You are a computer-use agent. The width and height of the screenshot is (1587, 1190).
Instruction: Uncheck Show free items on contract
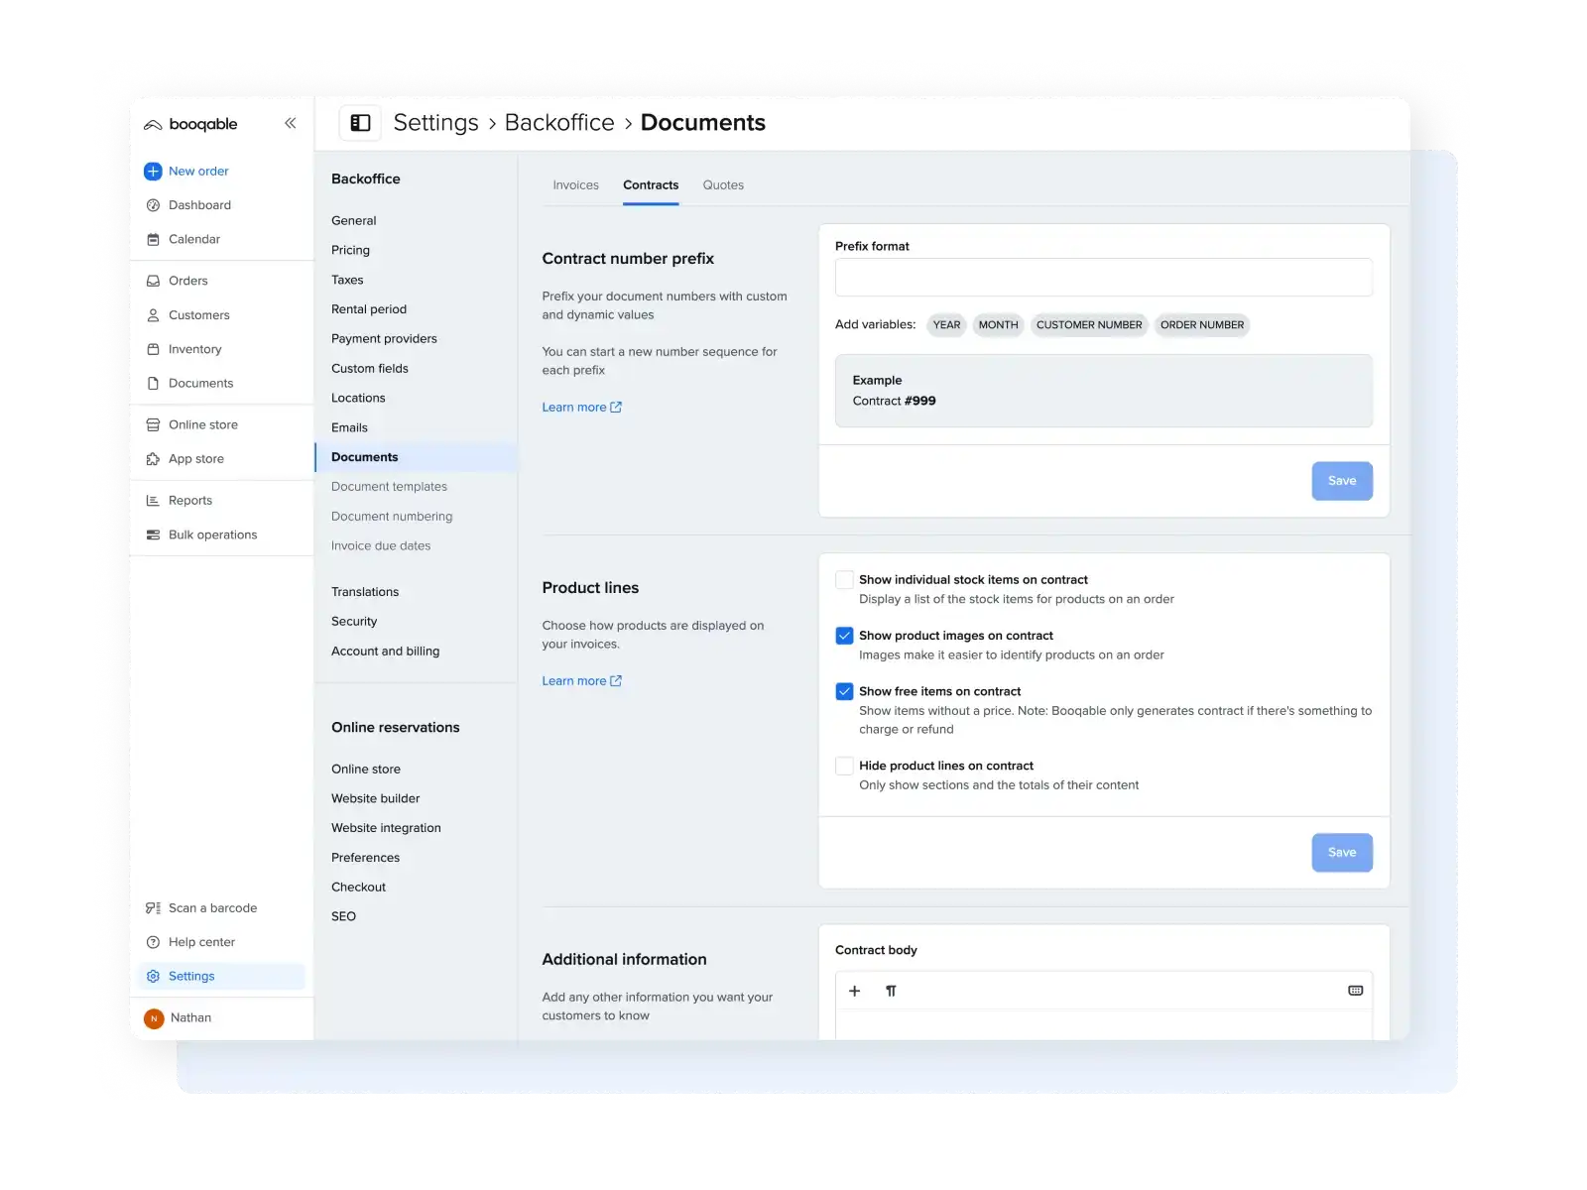844,691
